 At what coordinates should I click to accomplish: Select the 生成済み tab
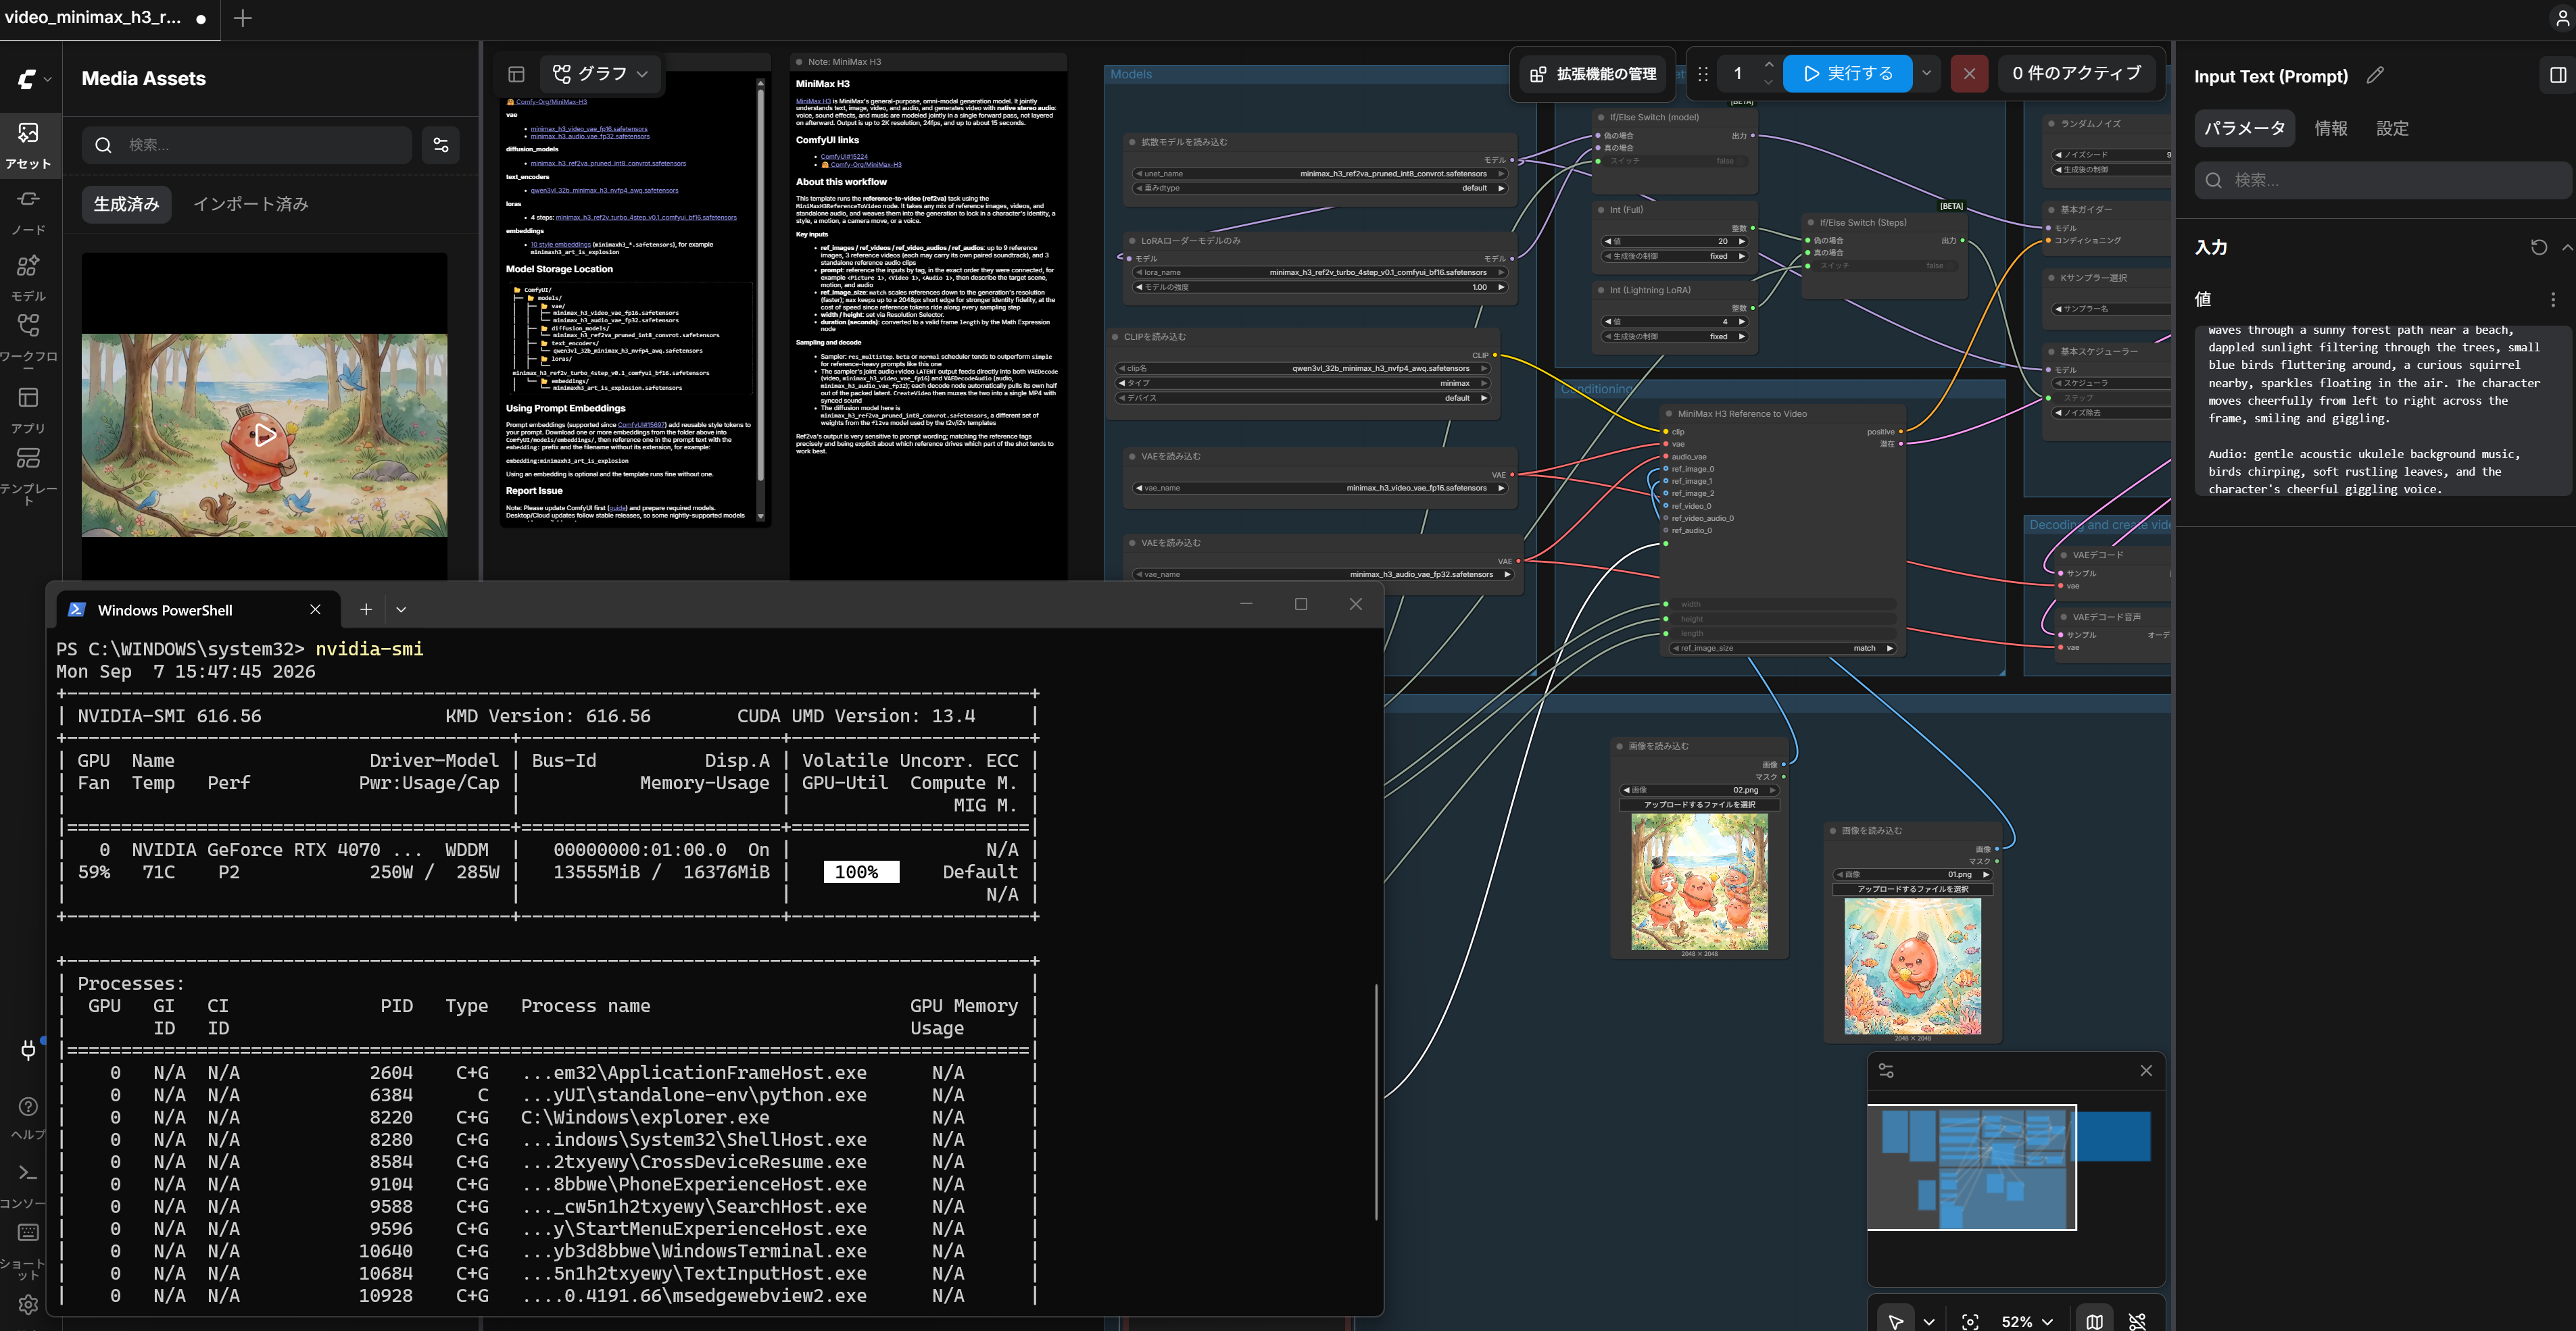tap(126, 204)
